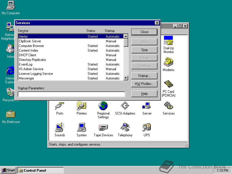The height and width of the screenshot is (174, 232).
Task: Click the service list scroll up arrow
Action: pos(126,36)
